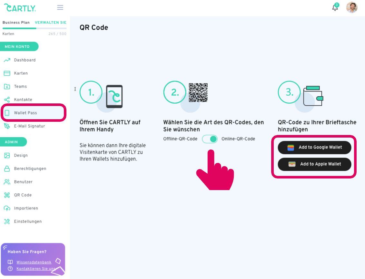Screen dimensions: 365x279
Task: Click the Importieren upload icon
Action: [x=7, y=208]
